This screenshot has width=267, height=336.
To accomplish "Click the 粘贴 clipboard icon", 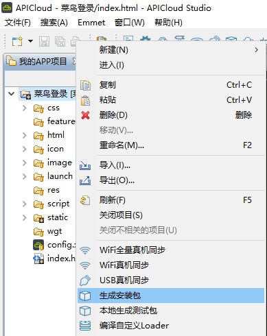I will click(x=85, y=100).
